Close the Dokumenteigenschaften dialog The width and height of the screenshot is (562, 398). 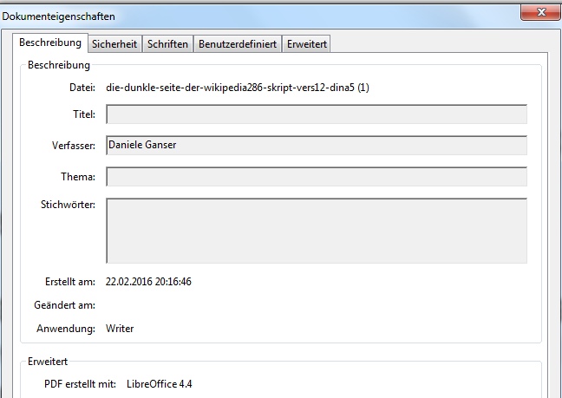[541, 10]
